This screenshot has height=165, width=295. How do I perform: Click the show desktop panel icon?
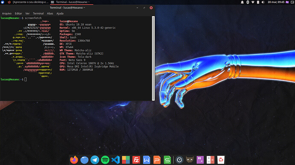tap(292, 2)
